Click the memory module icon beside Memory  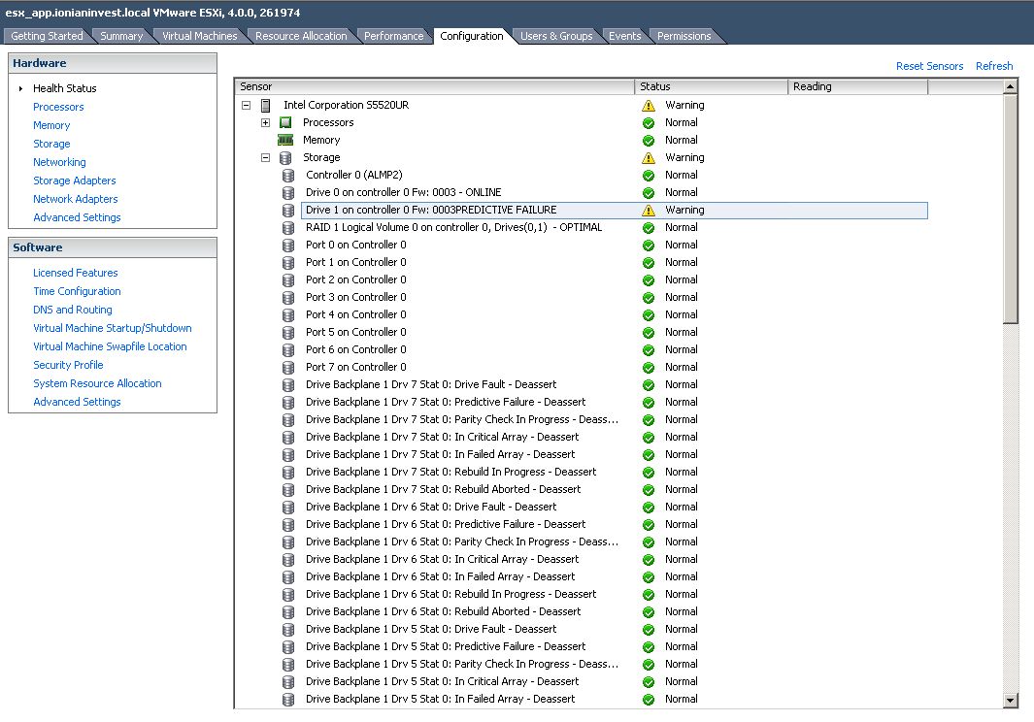285,140
